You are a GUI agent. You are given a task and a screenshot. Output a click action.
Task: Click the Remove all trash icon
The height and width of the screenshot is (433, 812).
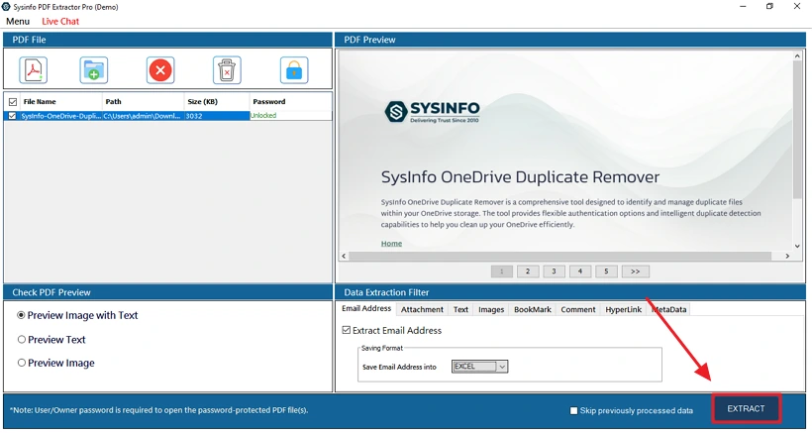(227, 70)
